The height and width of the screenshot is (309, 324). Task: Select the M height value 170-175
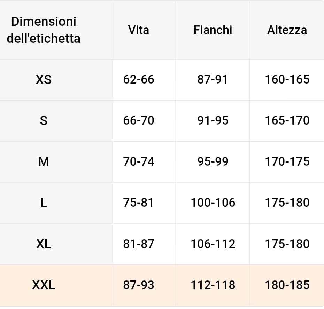pos(287,162)
